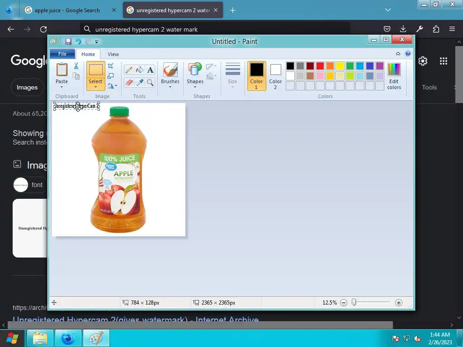Screen dimensions: 463x347
Task: Open Google settings gear icon
Action: [x=423, y=61]
